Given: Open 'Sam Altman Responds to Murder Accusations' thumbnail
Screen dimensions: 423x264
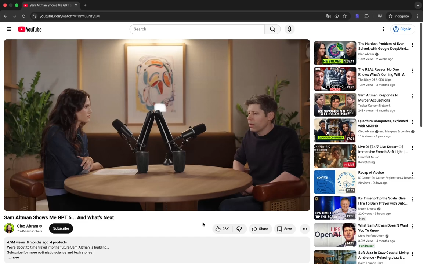Looking at the screenshot, I should pyautogui.click(x=335, y=104).
